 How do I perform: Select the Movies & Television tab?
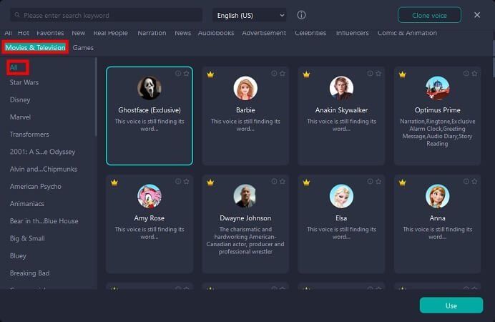(35, 48)
